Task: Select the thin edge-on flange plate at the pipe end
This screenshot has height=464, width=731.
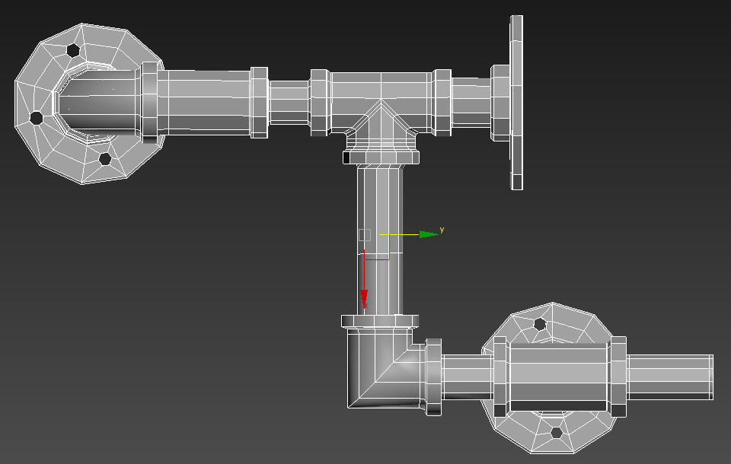Action: point(516,103)
